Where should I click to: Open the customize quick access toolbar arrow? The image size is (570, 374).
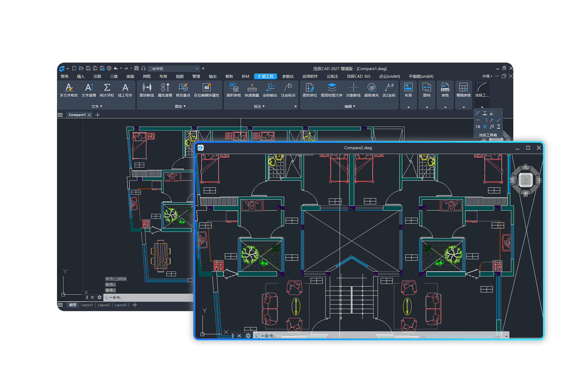(203, 69)
